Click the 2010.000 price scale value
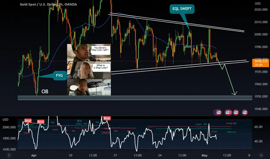This screenshot has height=159, width=270. (261, 22)
